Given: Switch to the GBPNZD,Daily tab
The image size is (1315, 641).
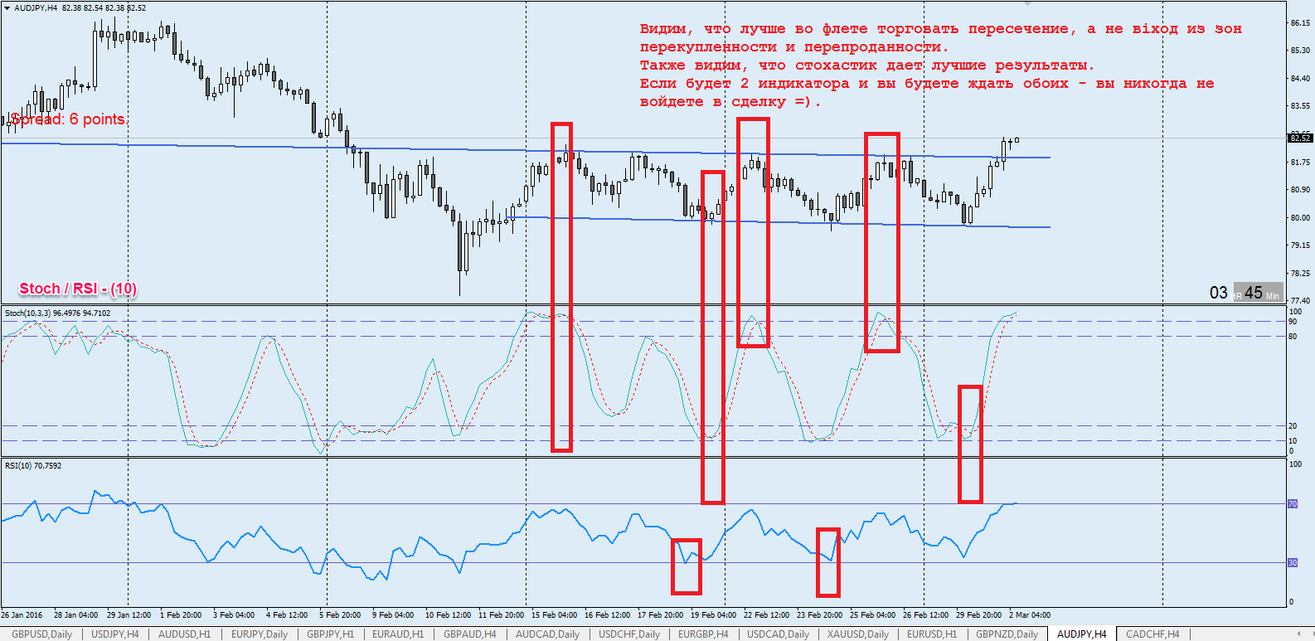Looking at the screenshot, I should point(1007,634).
